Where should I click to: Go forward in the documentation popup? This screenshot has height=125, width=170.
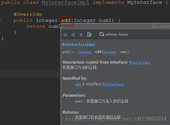[x=73, y=35]
